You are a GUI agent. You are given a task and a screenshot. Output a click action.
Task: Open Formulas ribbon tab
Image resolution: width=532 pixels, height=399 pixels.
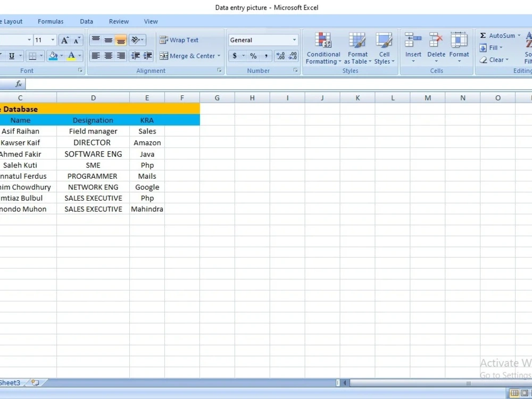click(x=51, y=21)
